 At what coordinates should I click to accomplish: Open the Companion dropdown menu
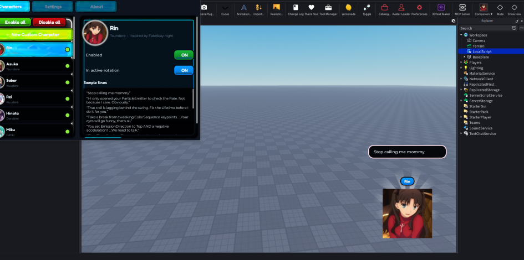point(484,9)
